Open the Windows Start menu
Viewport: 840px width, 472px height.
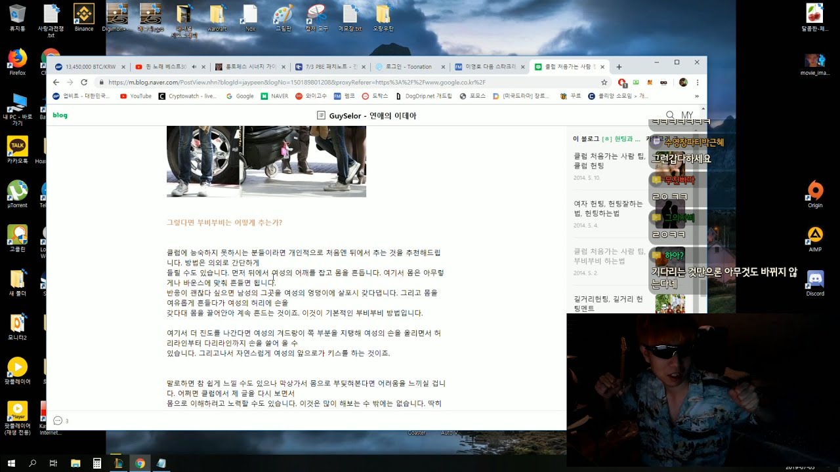pyautogui.click(x=10, y=463)
